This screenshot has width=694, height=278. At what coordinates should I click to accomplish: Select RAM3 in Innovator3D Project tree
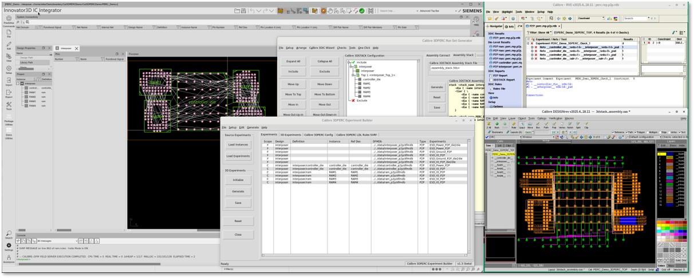click(x=32, y=101)
